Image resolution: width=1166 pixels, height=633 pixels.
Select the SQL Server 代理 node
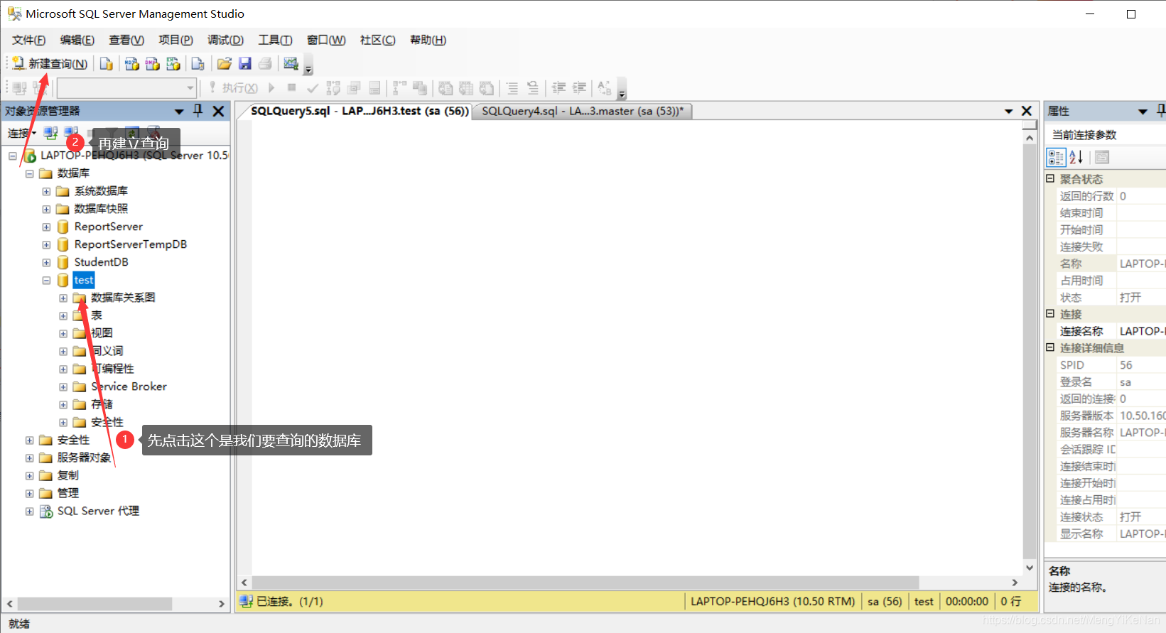(x=98, y=511)
